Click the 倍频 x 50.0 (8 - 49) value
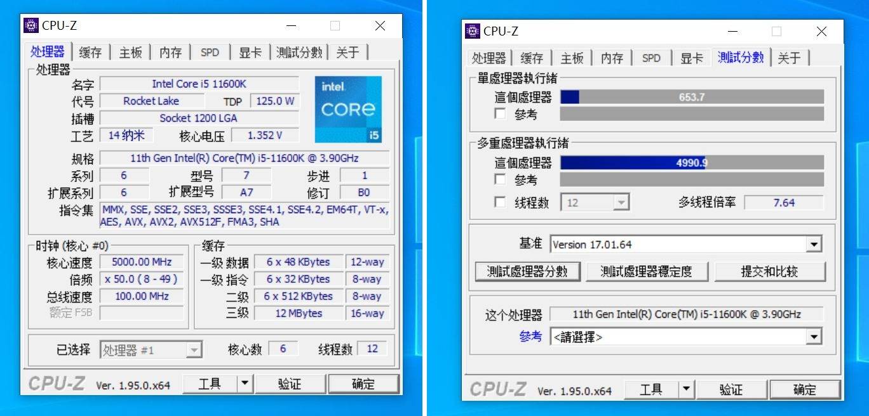The height and width of the screenshot is (416, 869). 142,279
